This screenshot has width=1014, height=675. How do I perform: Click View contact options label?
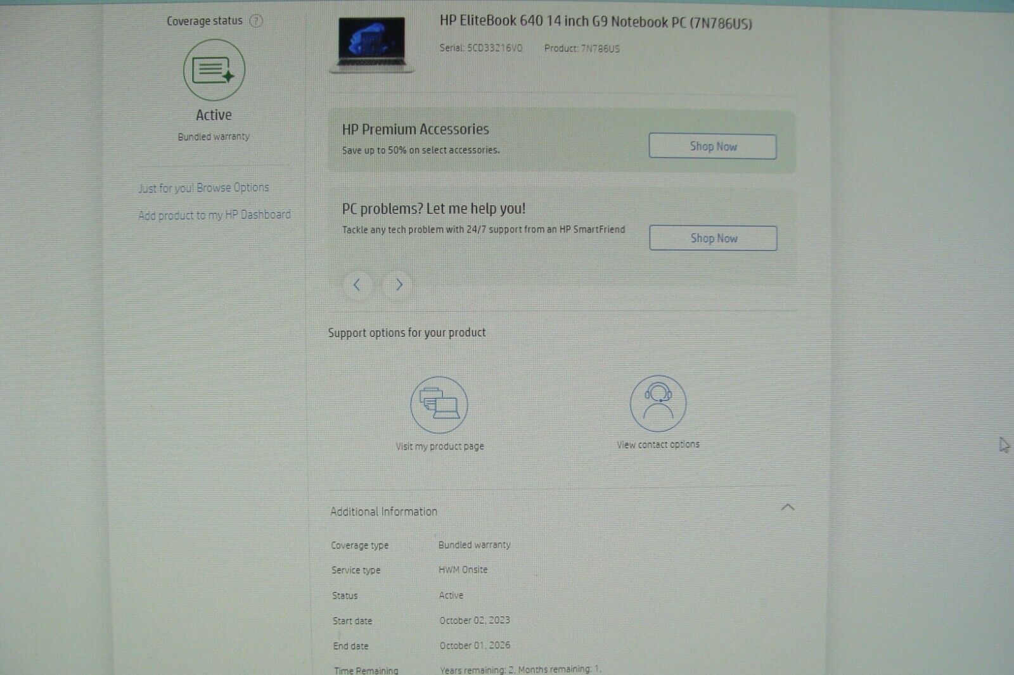point(658,445)
